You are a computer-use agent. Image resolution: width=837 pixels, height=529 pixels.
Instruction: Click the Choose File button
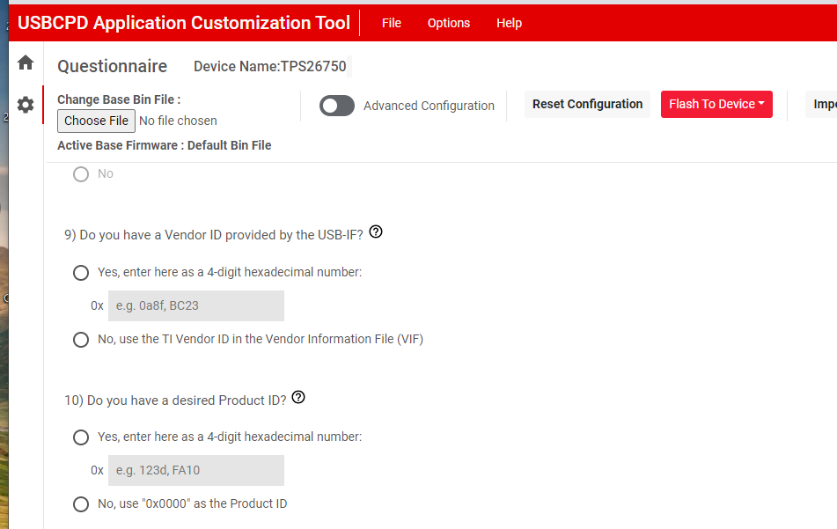click(96, 121)
